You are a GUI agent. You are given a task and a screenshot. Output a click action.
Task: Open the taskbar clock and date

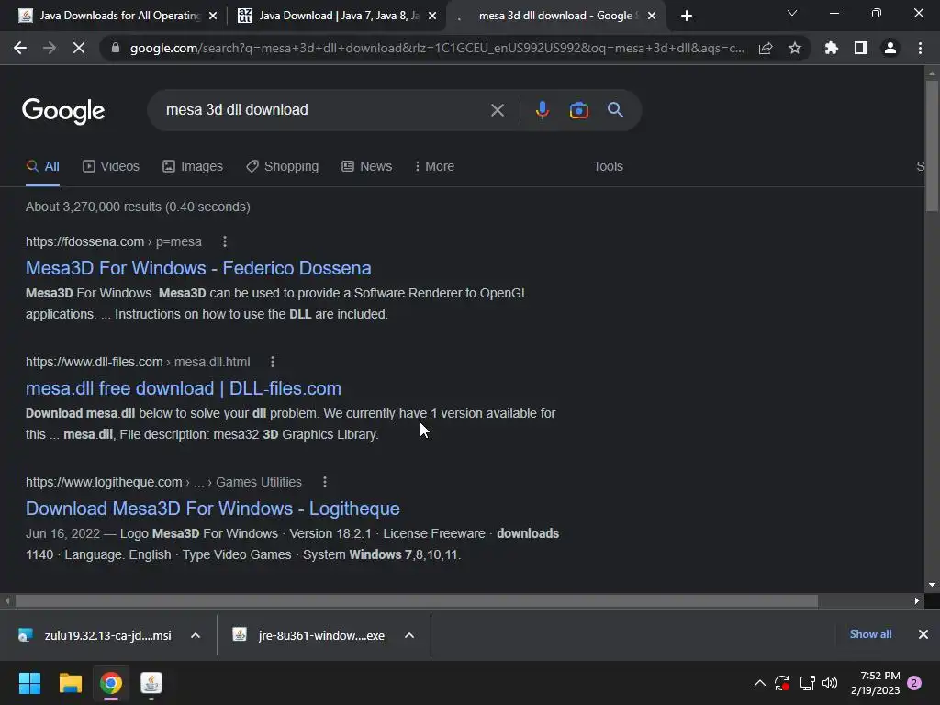coord(875,683)
